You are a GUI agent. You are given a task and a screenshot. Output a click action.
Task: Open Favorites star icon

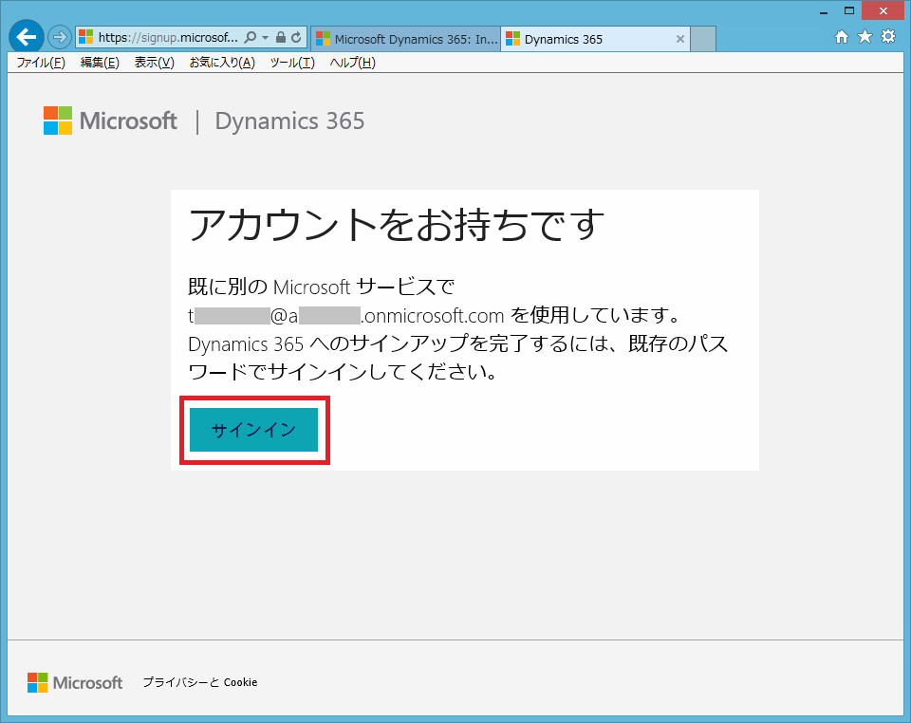865,37
